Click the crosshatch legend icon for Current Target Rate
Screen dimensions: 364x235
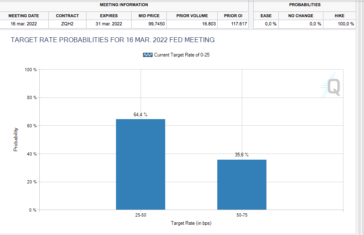coord(148,55)
